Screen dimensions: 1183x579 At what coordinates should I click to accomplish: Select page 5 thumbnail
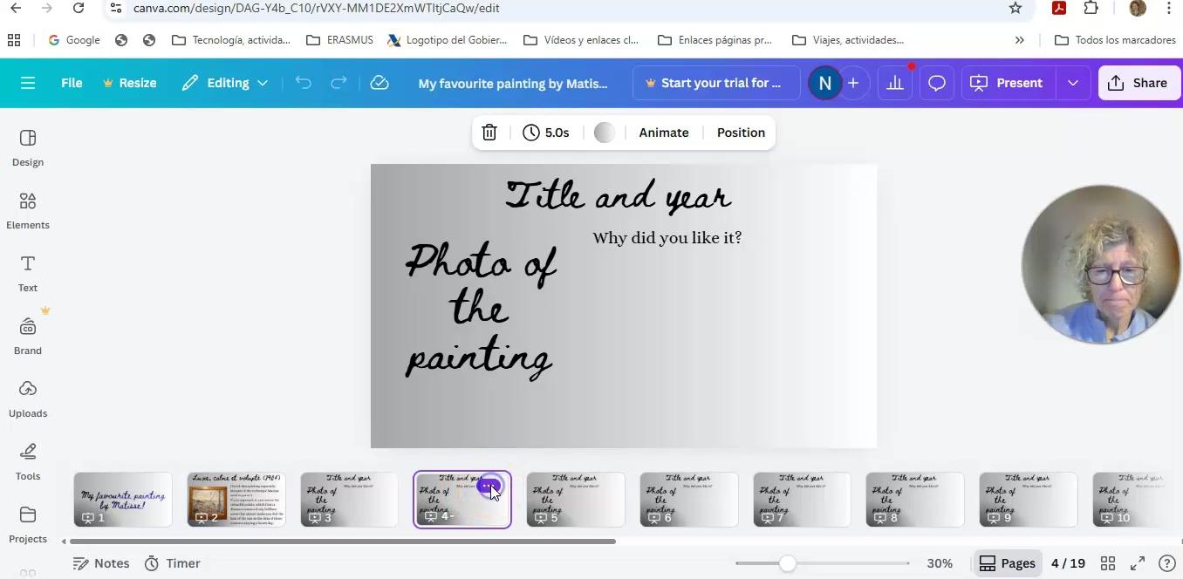(x=576, y=500)
